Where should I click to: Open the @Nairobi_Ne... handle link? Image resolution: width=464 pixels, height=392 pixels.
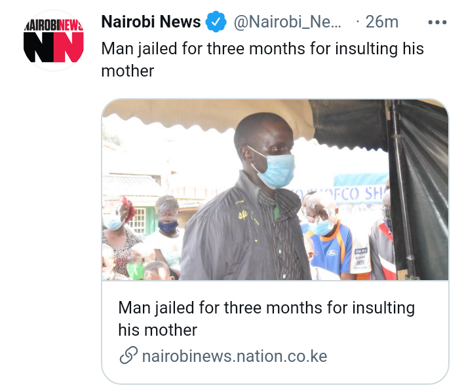click(x=287, y=22)
